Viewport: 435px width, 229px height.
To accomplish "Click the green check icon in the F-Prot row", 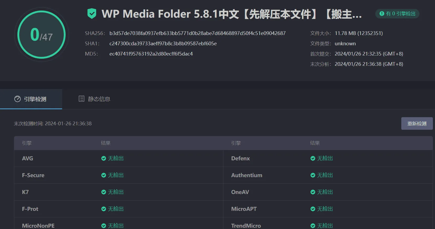I will tap(104, 209).
